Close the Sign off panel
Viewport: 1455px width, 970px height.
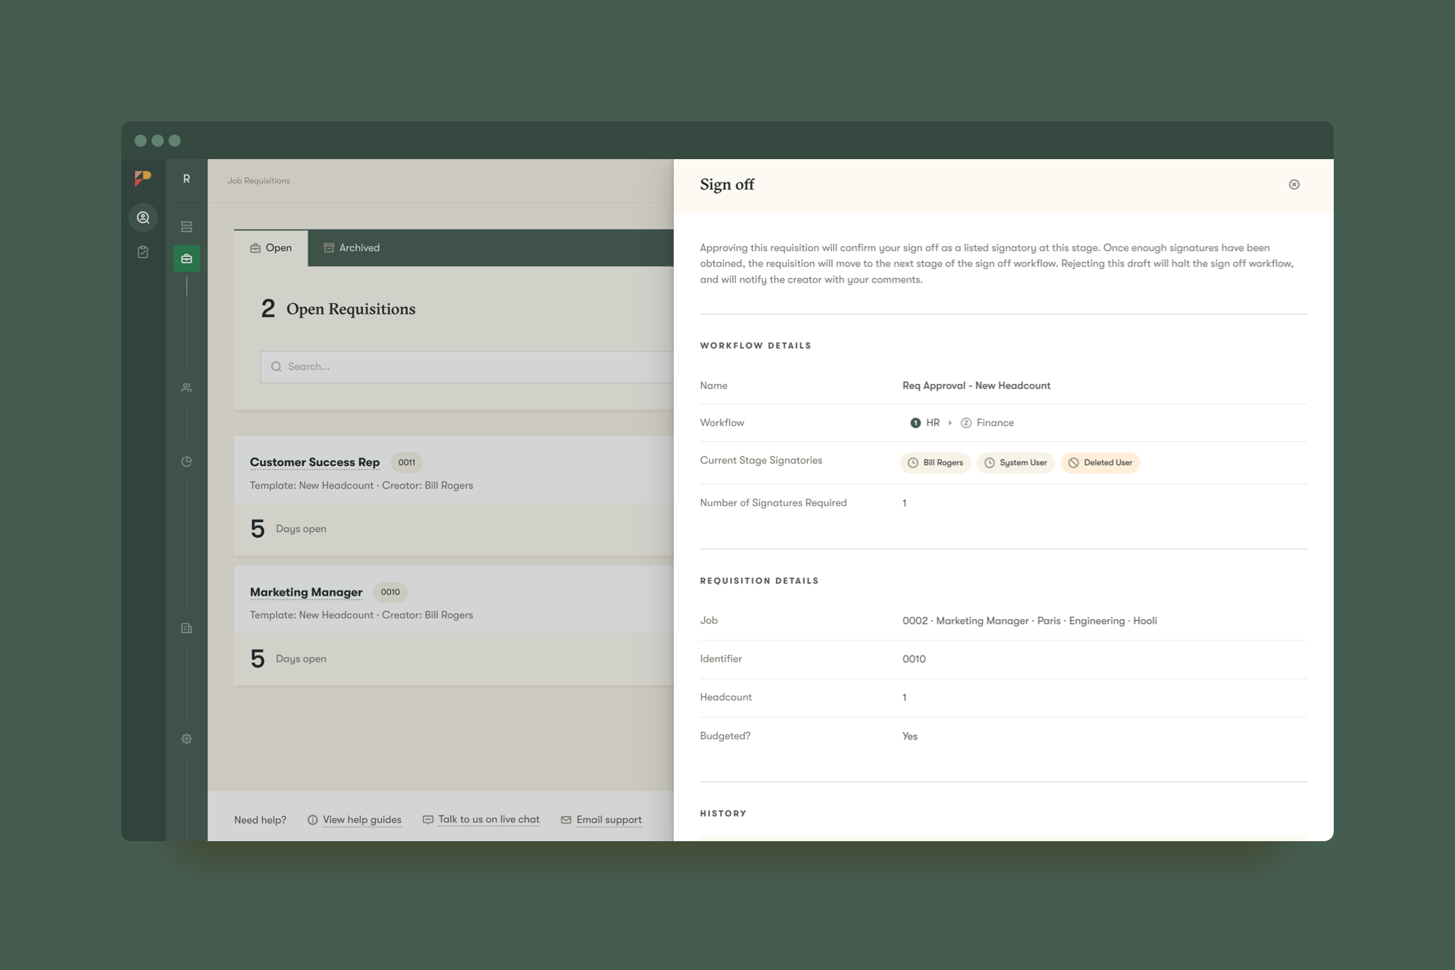pyautogui.click(x=1294, y=184)
